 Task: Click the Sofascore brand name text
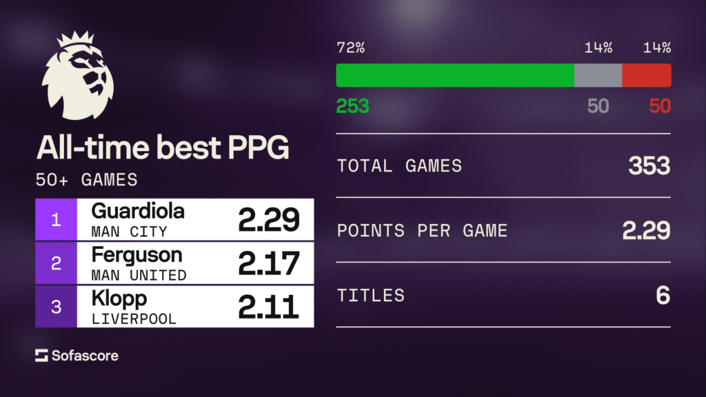85,356
